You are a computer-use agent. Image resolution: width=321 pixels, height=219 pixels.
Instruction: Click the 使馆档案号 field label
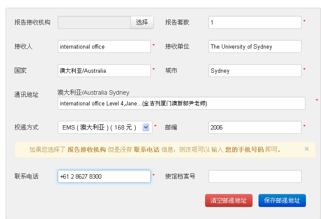[x=180, y=176]
